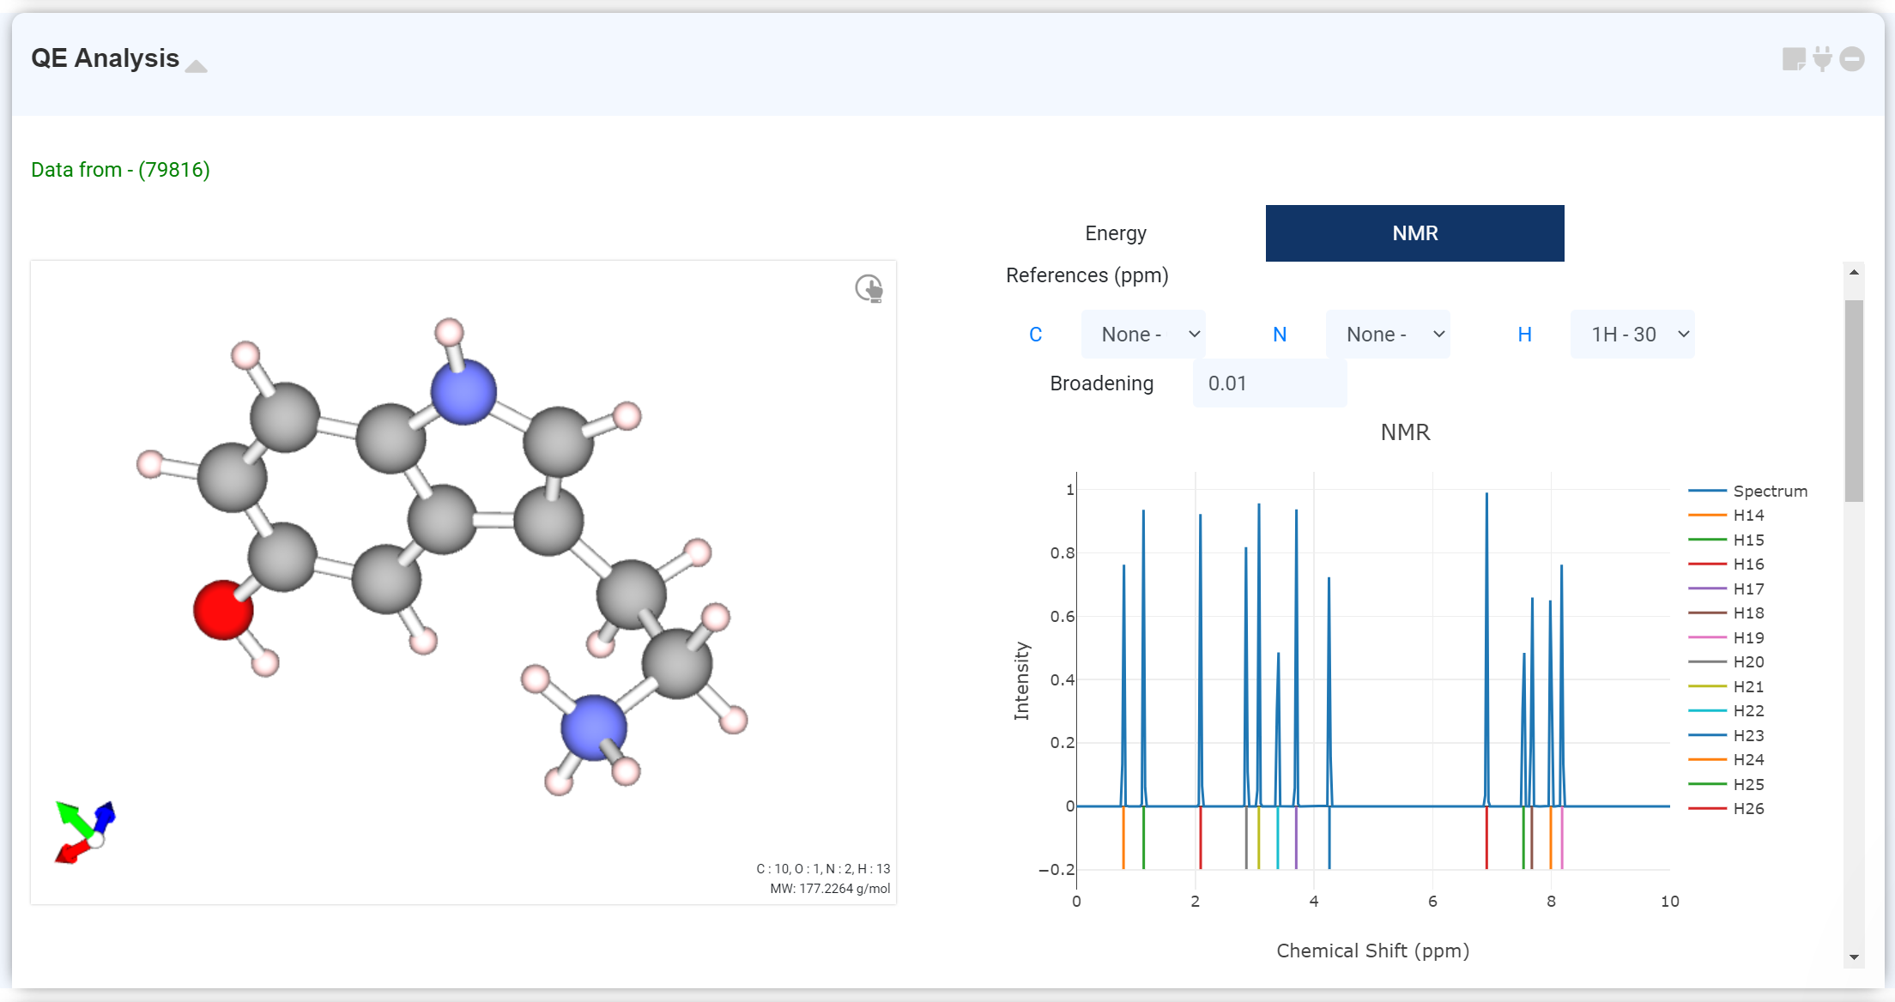Click the Broadening input field

1268,383
